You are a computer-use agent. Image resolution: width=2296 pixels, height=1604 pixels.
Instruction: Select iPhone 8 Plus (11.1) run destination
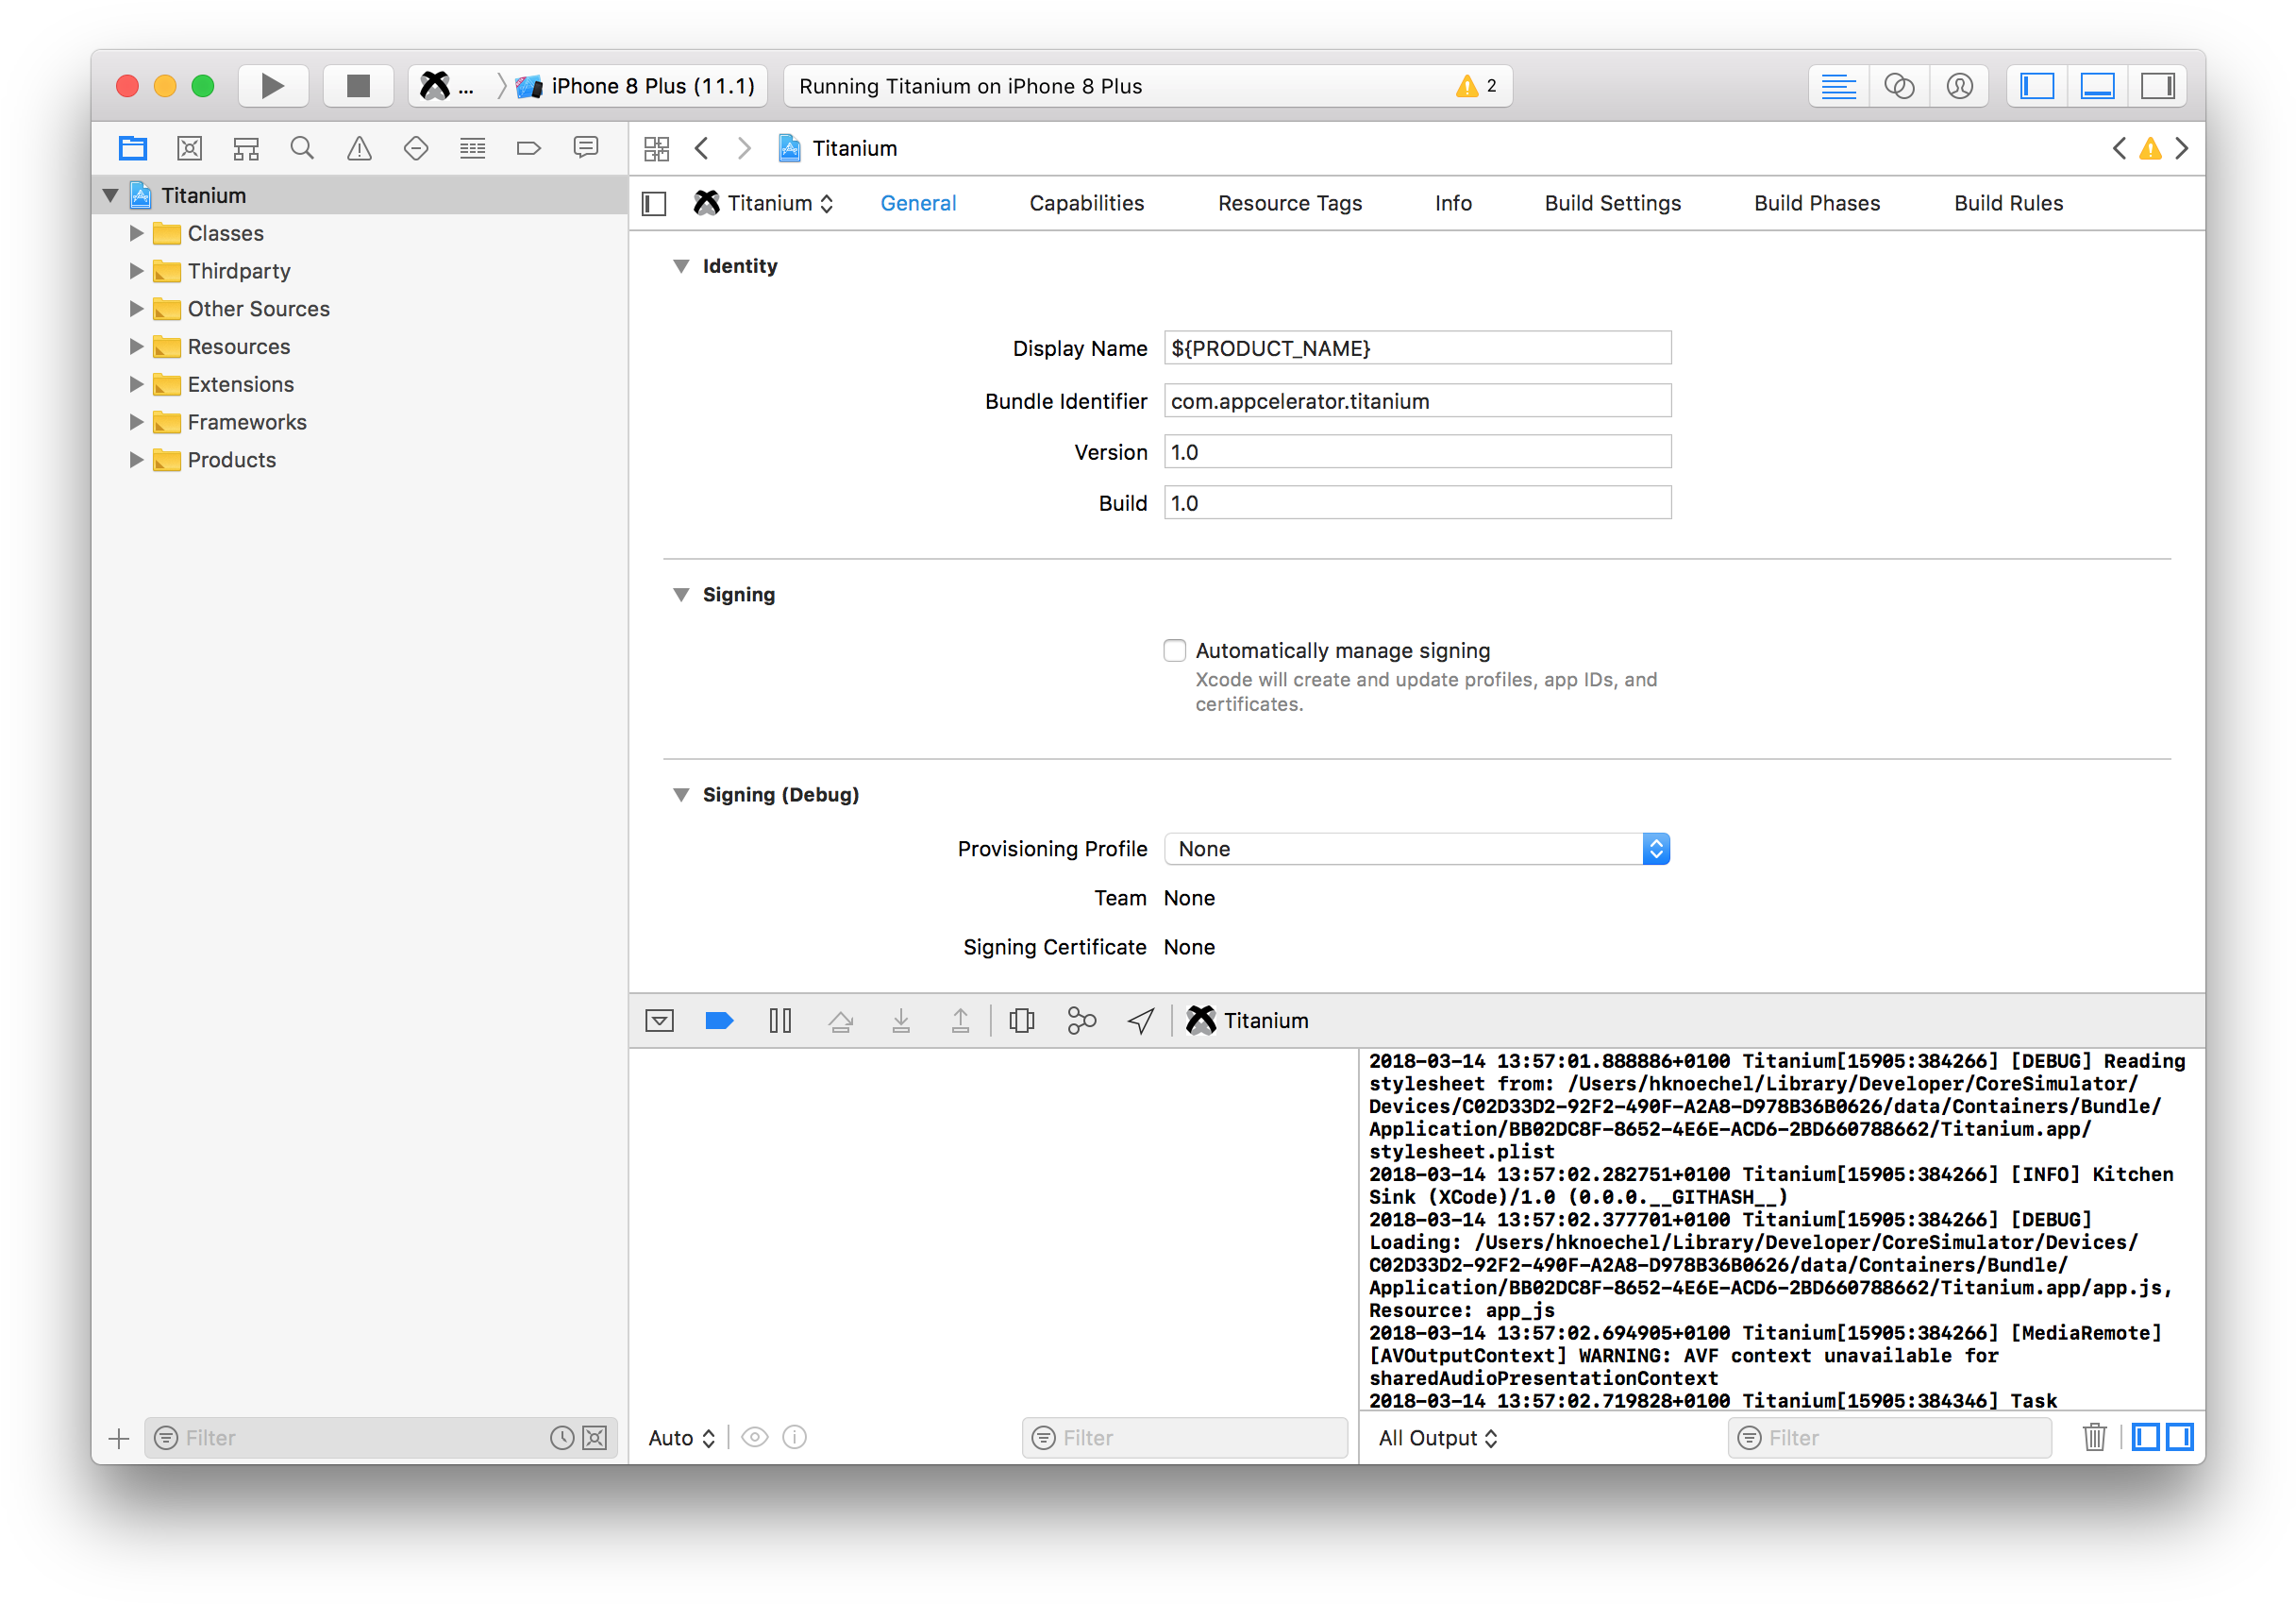tap(637, 86)
